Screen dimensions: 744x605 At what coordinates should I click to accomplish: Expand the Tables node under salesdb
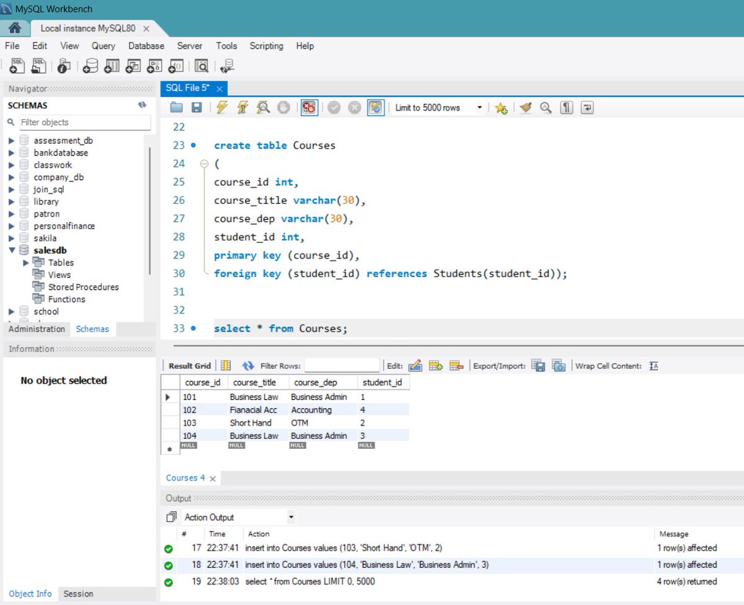point(26,263)
